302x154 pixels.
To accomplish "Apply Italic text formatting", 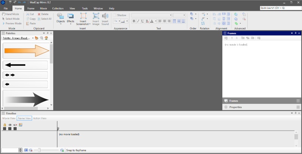I will tap(138, 21).
